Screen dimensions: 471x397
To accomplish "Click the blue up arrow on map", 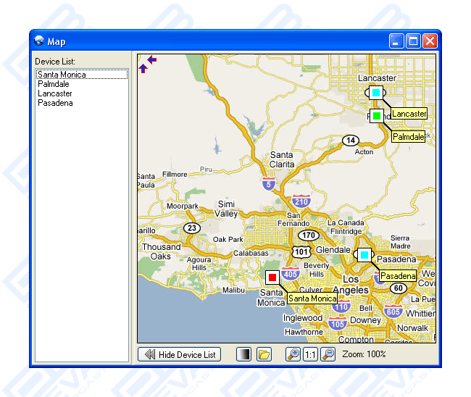I will 143,69.
